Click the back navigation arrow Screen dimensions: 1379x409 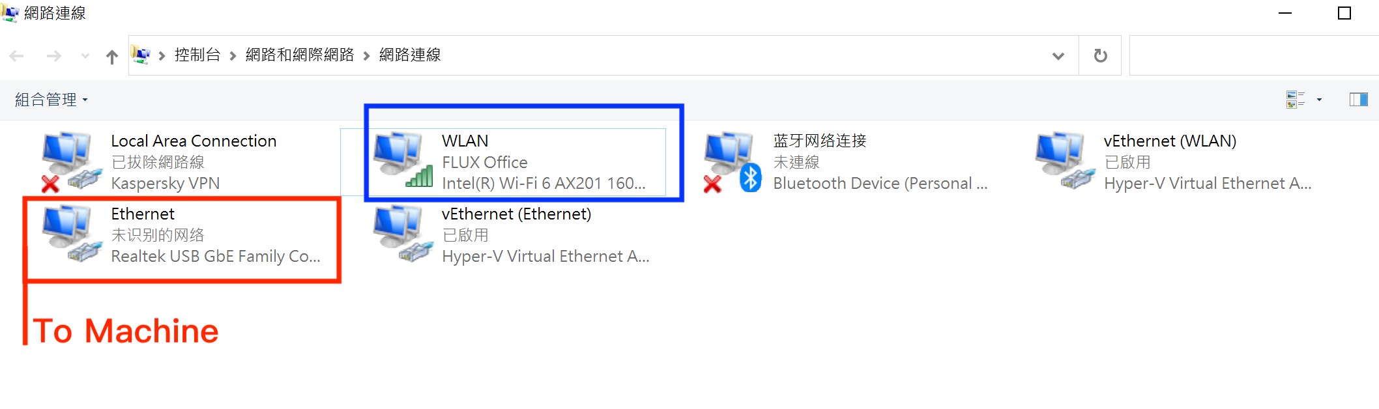pyautogui.click(x=17, y=56)
